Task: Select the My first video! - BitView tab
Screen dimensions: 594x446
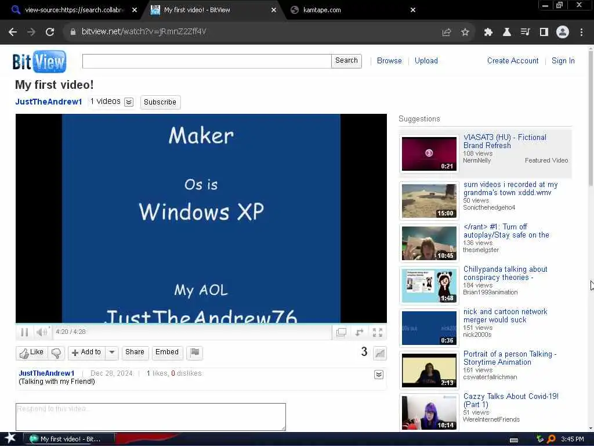Action: click(x=212, y=10)
